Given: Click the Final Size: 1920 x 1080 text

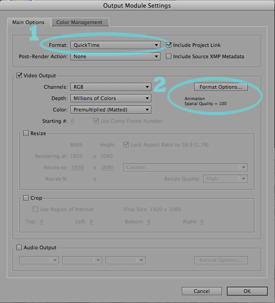Looking at the screenshot, I should coord(152,209).
